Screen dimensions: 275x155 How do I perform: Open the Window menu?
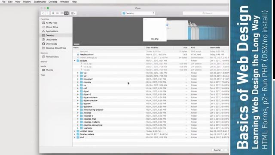(x=64, y=2)
